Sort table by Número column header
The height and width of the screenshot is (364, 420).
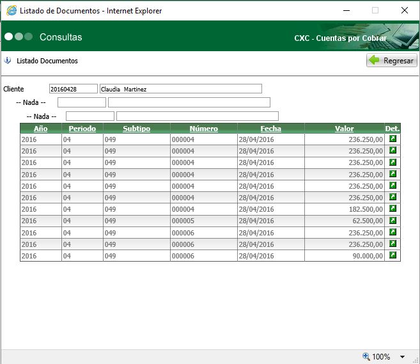[204, 129]
